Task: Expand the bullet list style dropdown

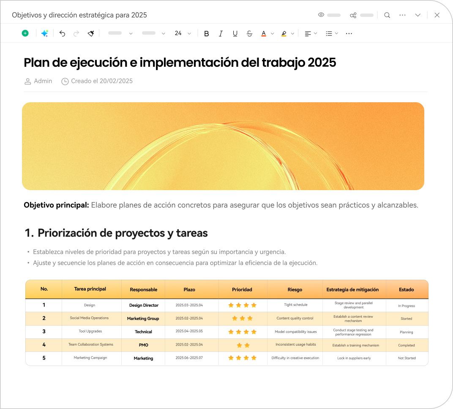Action: [332, 33]
